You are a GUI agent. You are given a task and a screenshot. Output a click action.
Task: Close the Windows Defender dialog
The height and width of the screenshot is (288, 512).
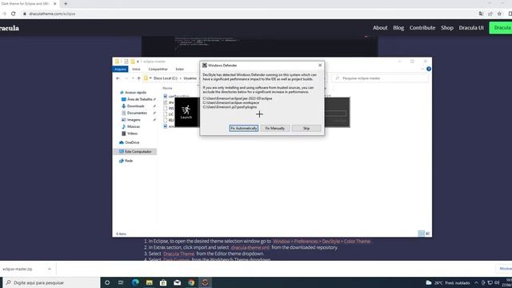320,66
